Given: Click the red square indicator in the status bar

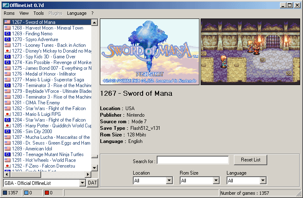Looking at the screenshot, I should click(46, 193).
